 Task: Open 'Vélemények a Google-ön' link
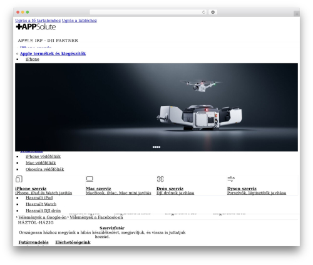(43, 217)
